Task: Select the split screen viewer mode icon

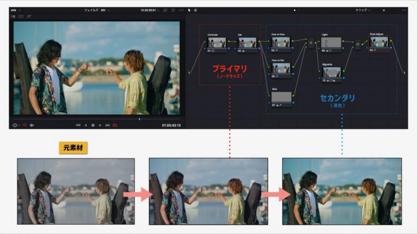Action: [x=21, y=16]
